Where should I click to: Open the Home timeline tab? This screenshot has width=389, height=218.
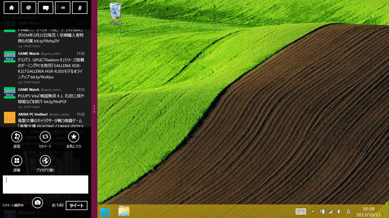coord(11,8)
